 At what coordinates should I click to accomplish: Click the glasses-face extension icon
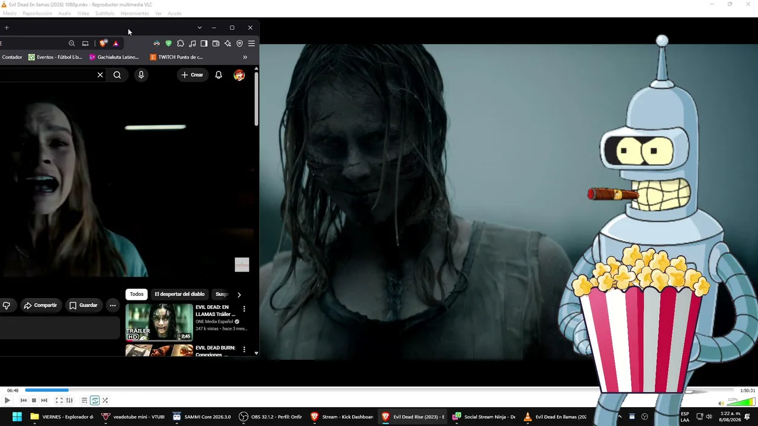(156, 43)
